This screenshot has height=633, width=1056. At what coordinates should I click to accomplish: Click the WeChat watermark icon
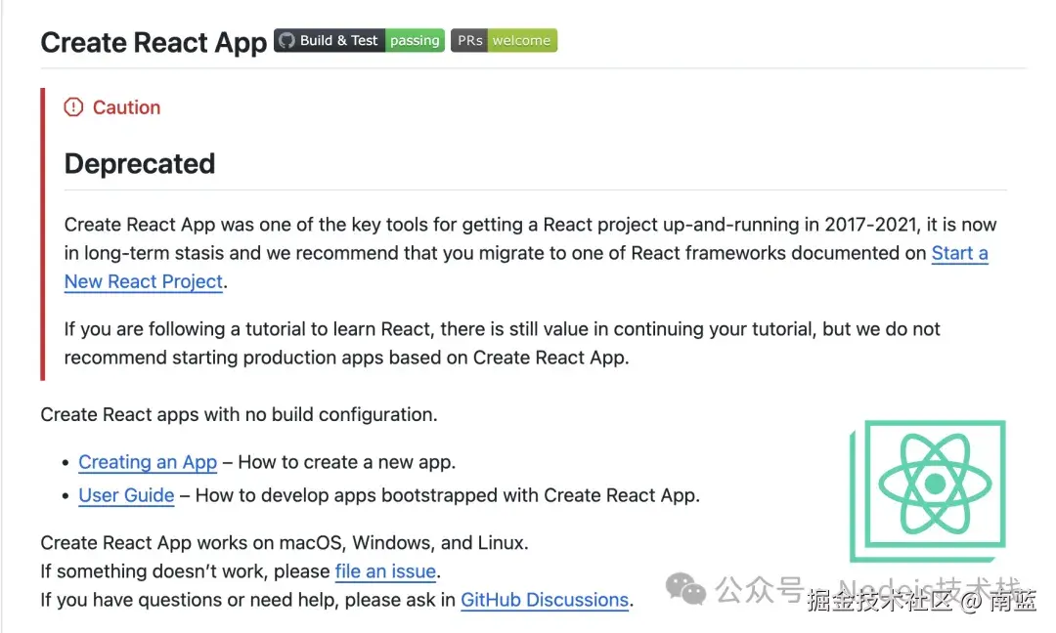685,589
